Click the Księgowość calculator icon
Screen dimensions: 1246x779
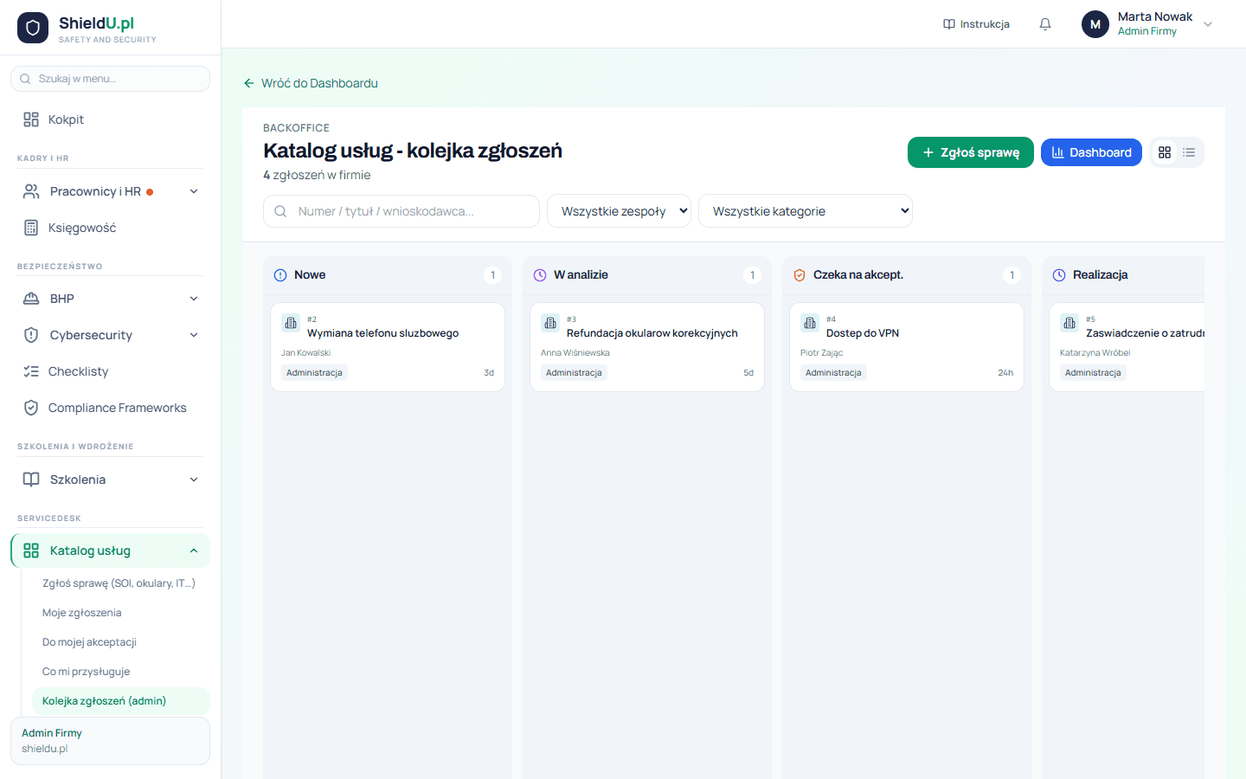coord(31,228)
